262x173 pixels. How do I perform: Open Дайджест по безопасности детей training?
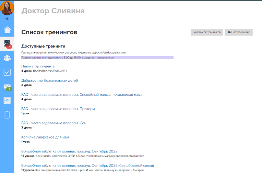49,80
